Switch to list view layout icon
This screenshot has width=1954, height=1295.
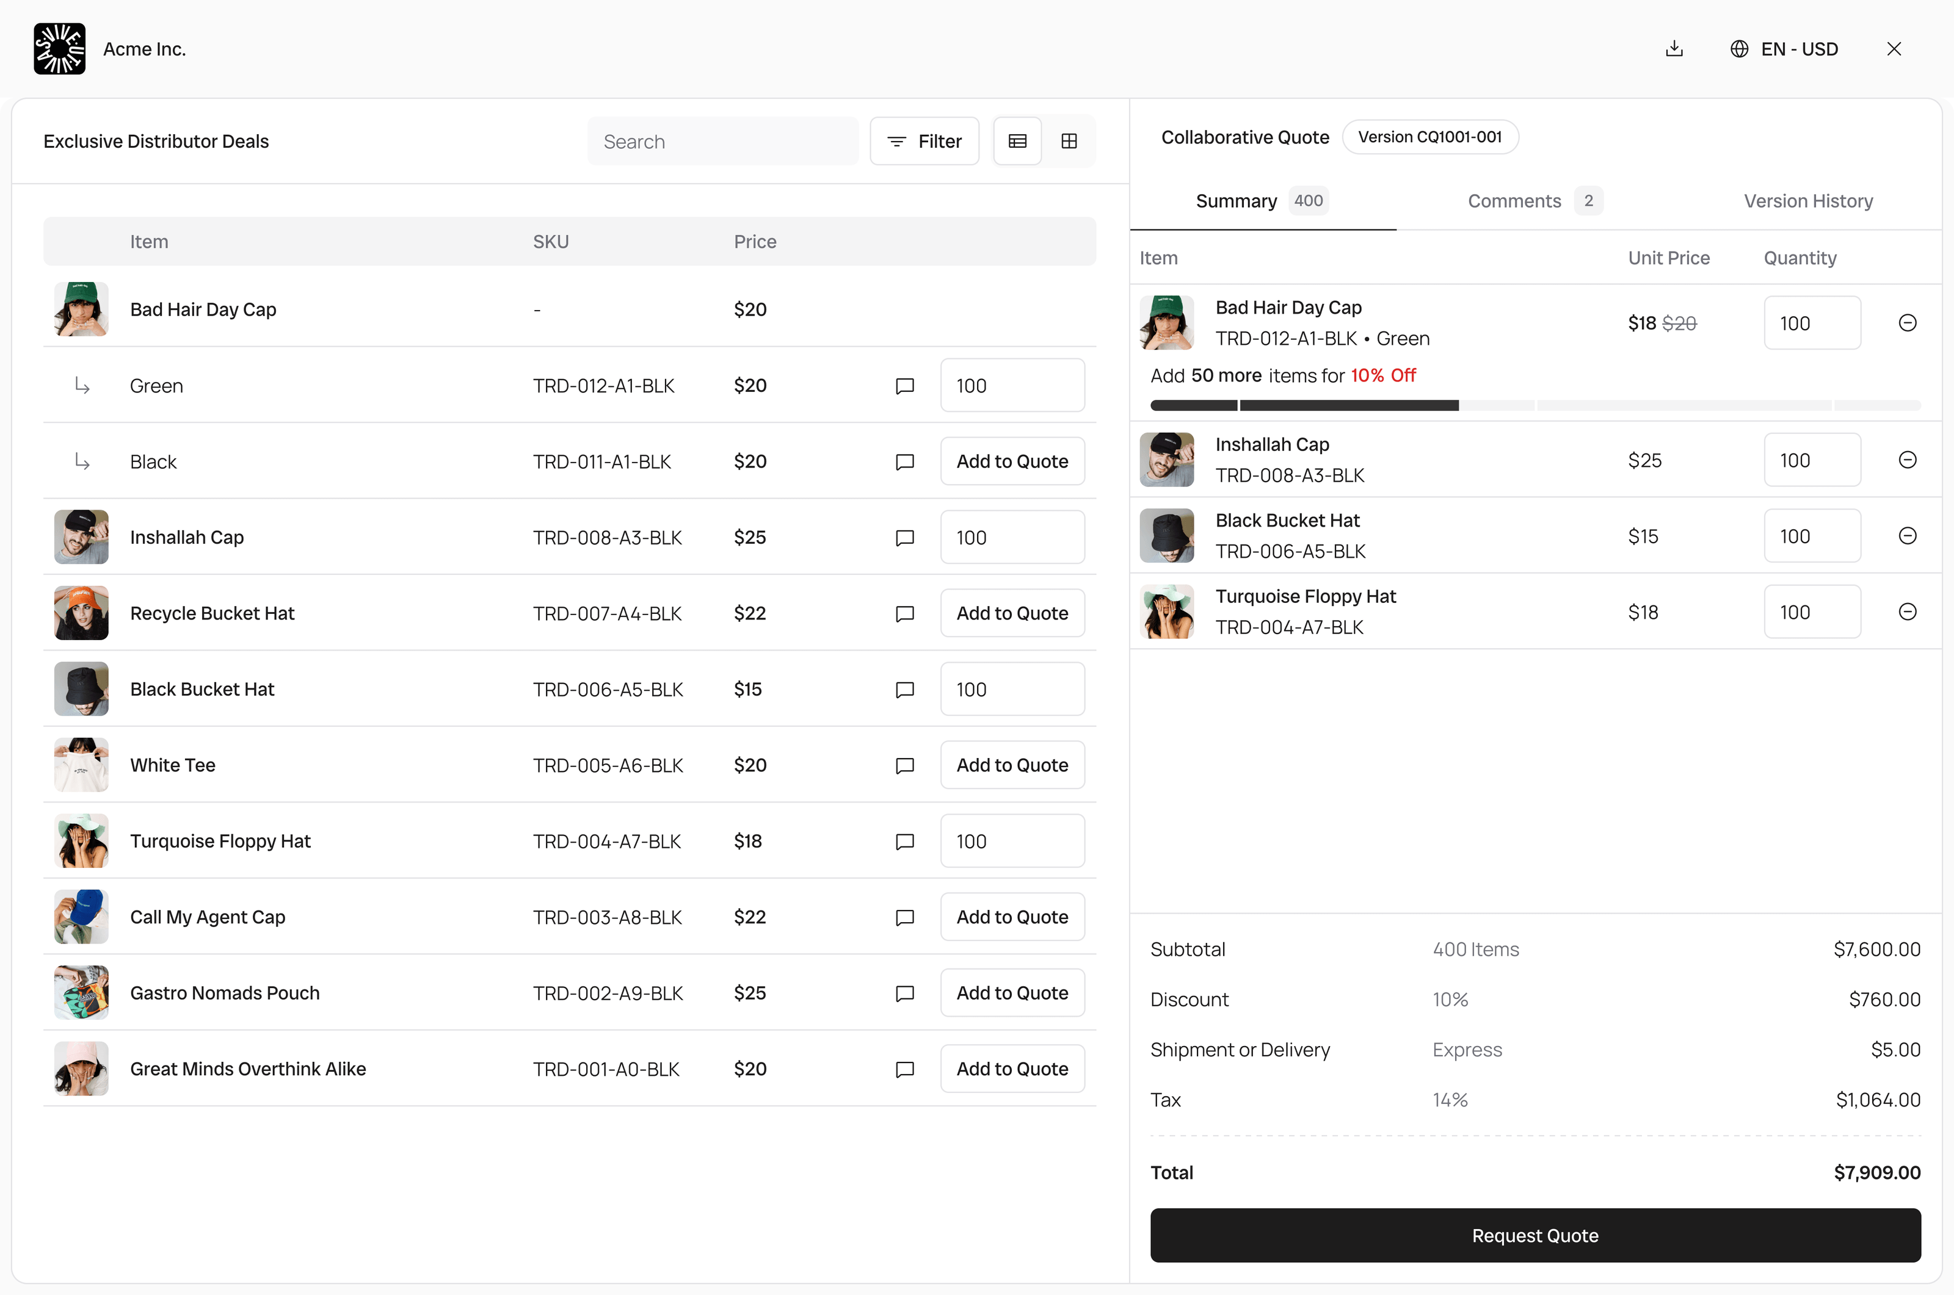[x=1017, y=141]
